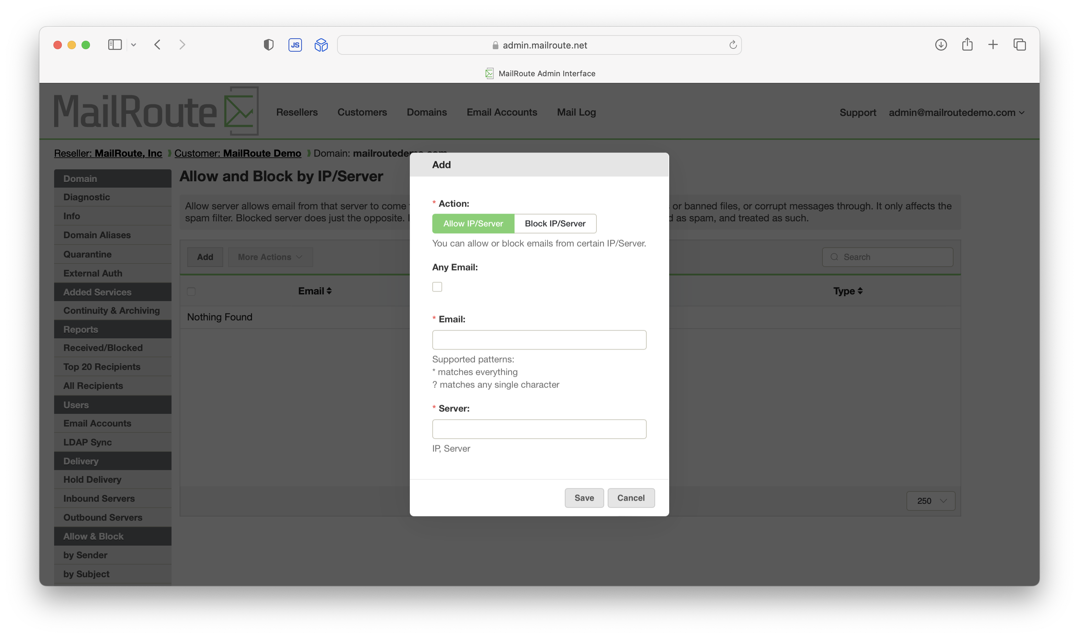The width and height of the screenshot is (1079, 638).
Task: Open Received/Blocked report
Action: [x=113, y=348]
